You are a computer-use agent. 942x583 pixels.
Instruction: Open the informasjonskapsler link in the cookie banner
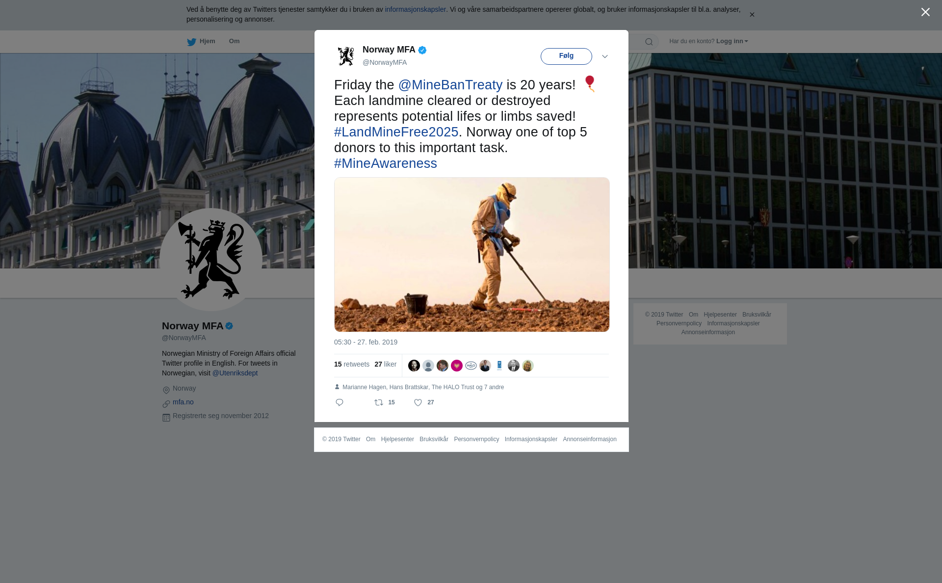[415, 9]
